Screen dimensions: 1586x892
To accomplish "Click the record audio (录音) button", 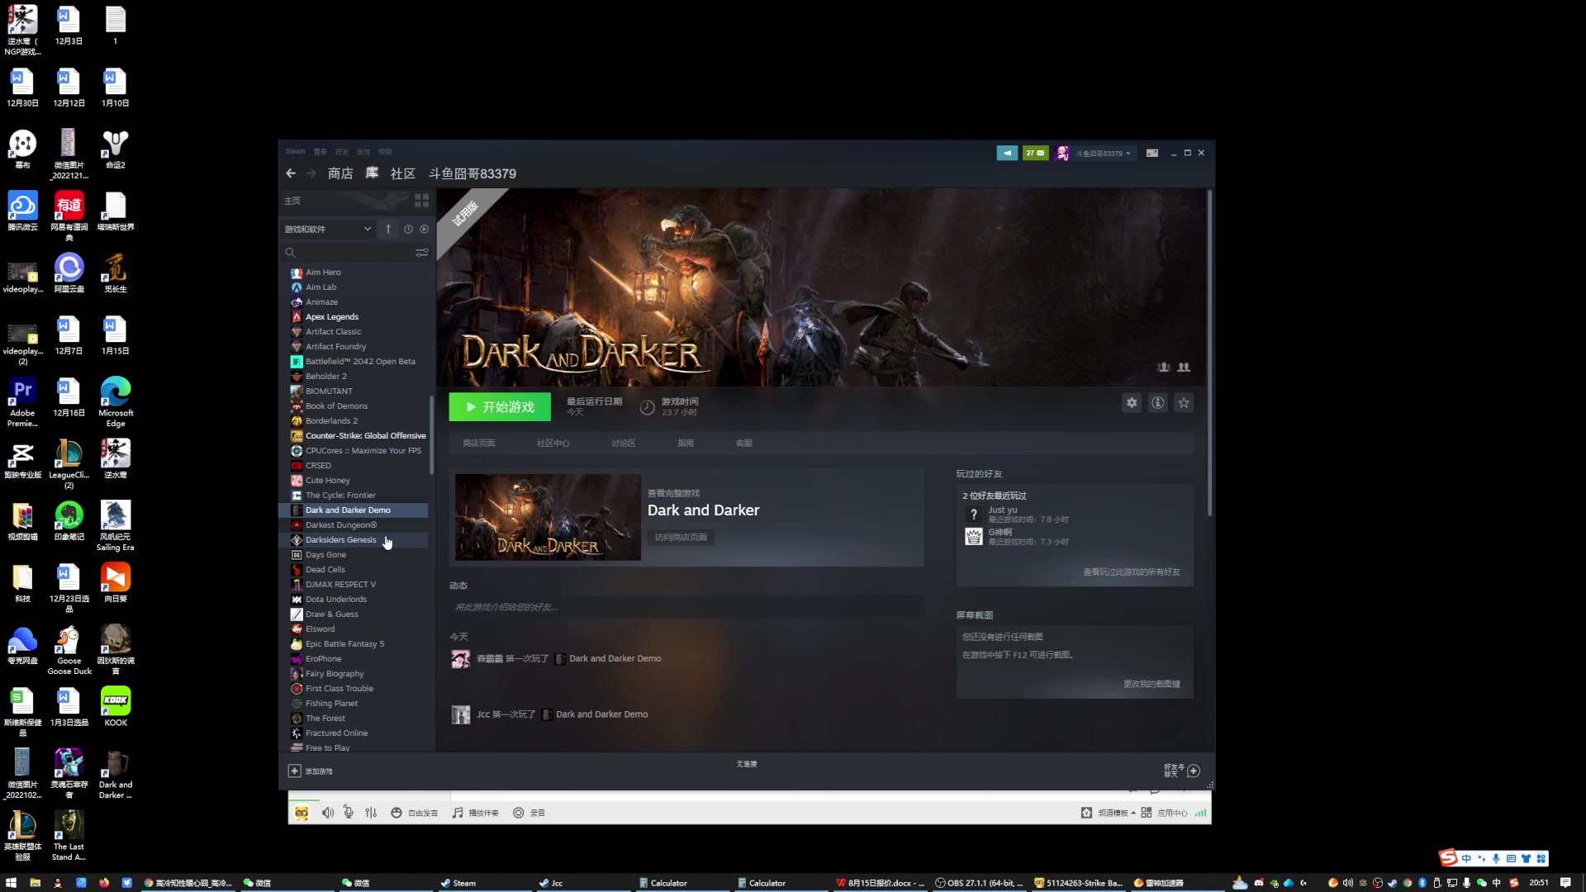I will point(529,813).
